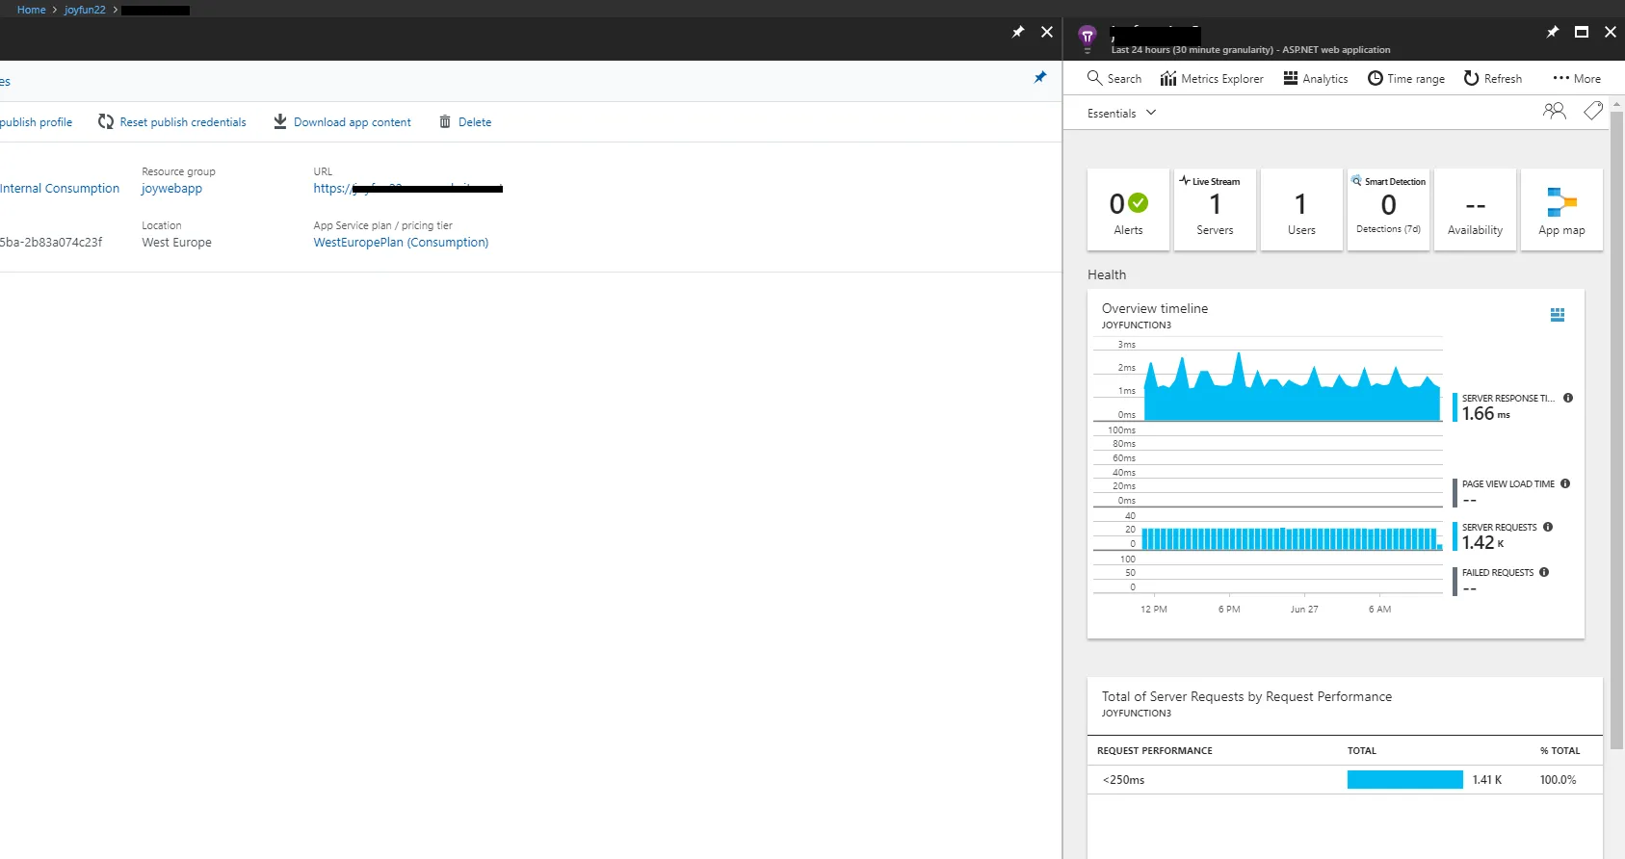Launch Analytics from the toolbar
The width and height of the screenshot is (1625, 859).
click(1316, 79)
